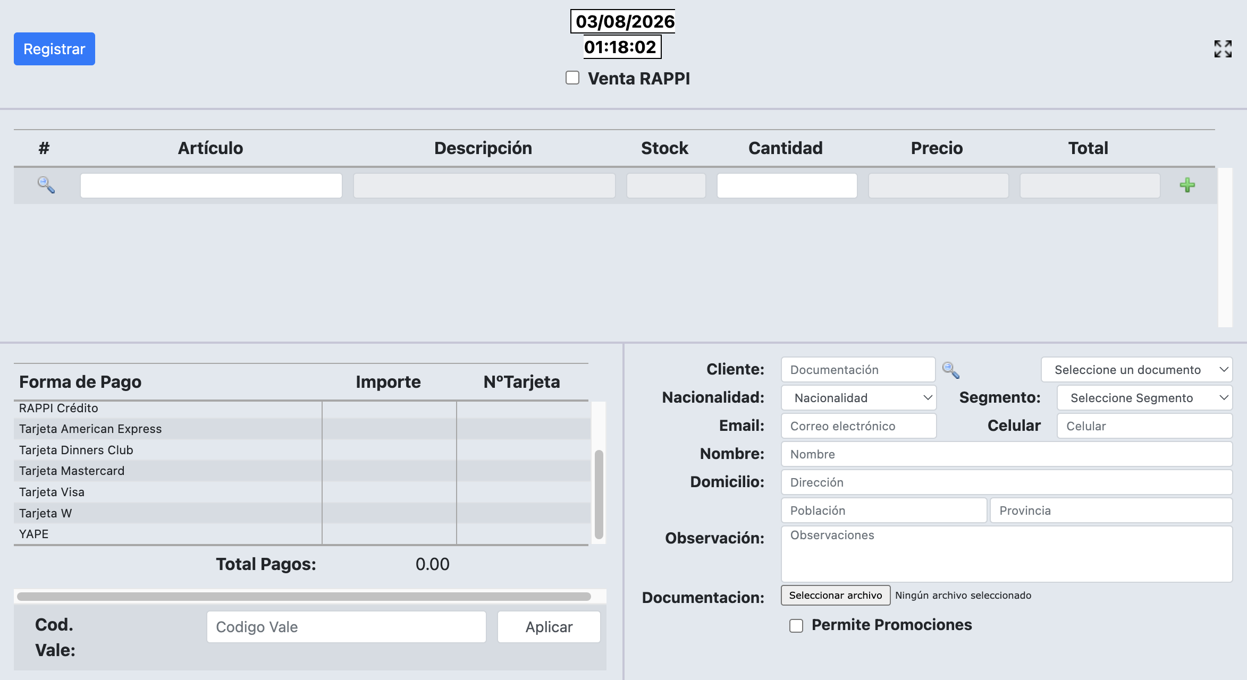Viewport: 1247px width, 680px height.
Task: Toggle fullscreen with the expand icon
Action: tap(1223, 49)
